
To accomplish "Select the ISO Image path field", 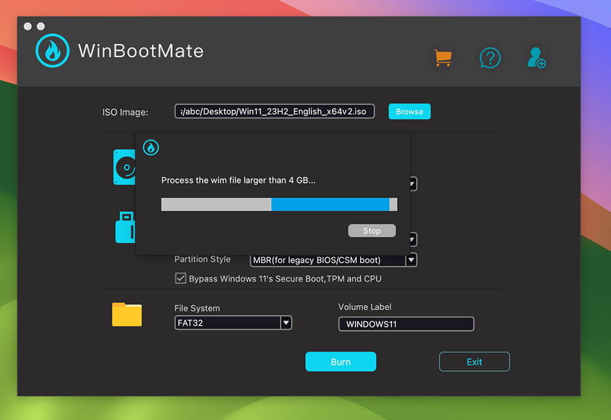I will click(274, 111).
